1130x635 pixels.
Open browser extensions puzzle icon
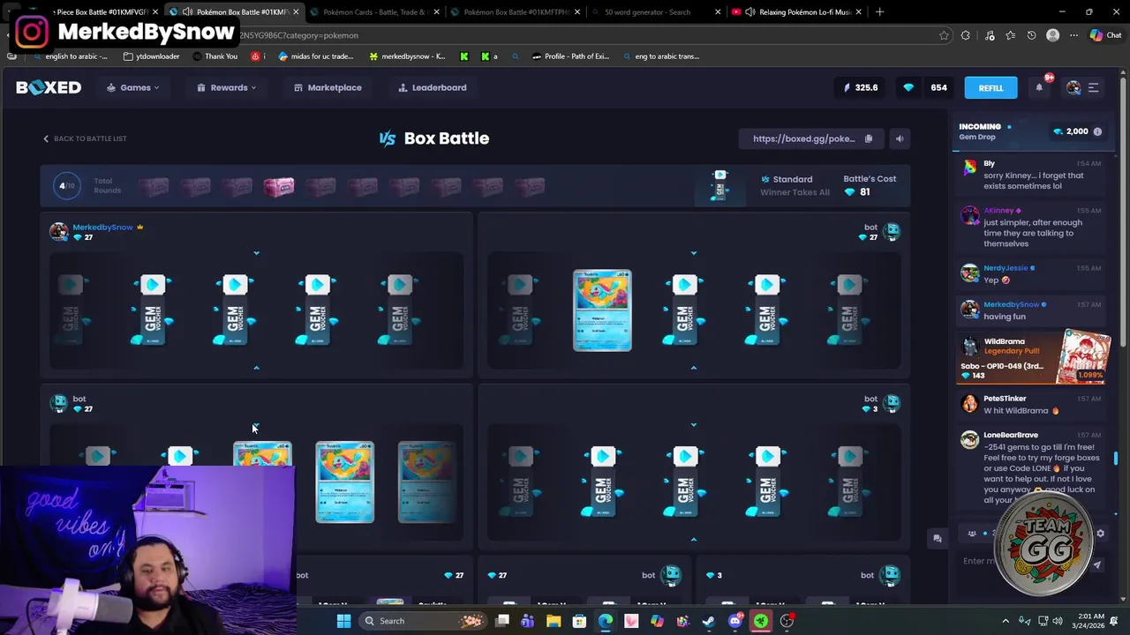(965, 35)
